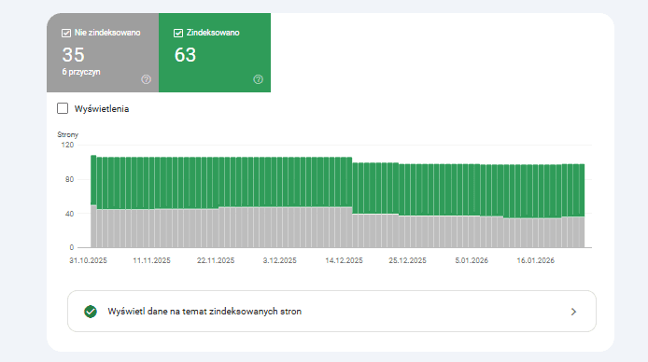Screen dimensions: 648x362
Task: Click the 63 indexed count
Action: [x=185, y=54]
